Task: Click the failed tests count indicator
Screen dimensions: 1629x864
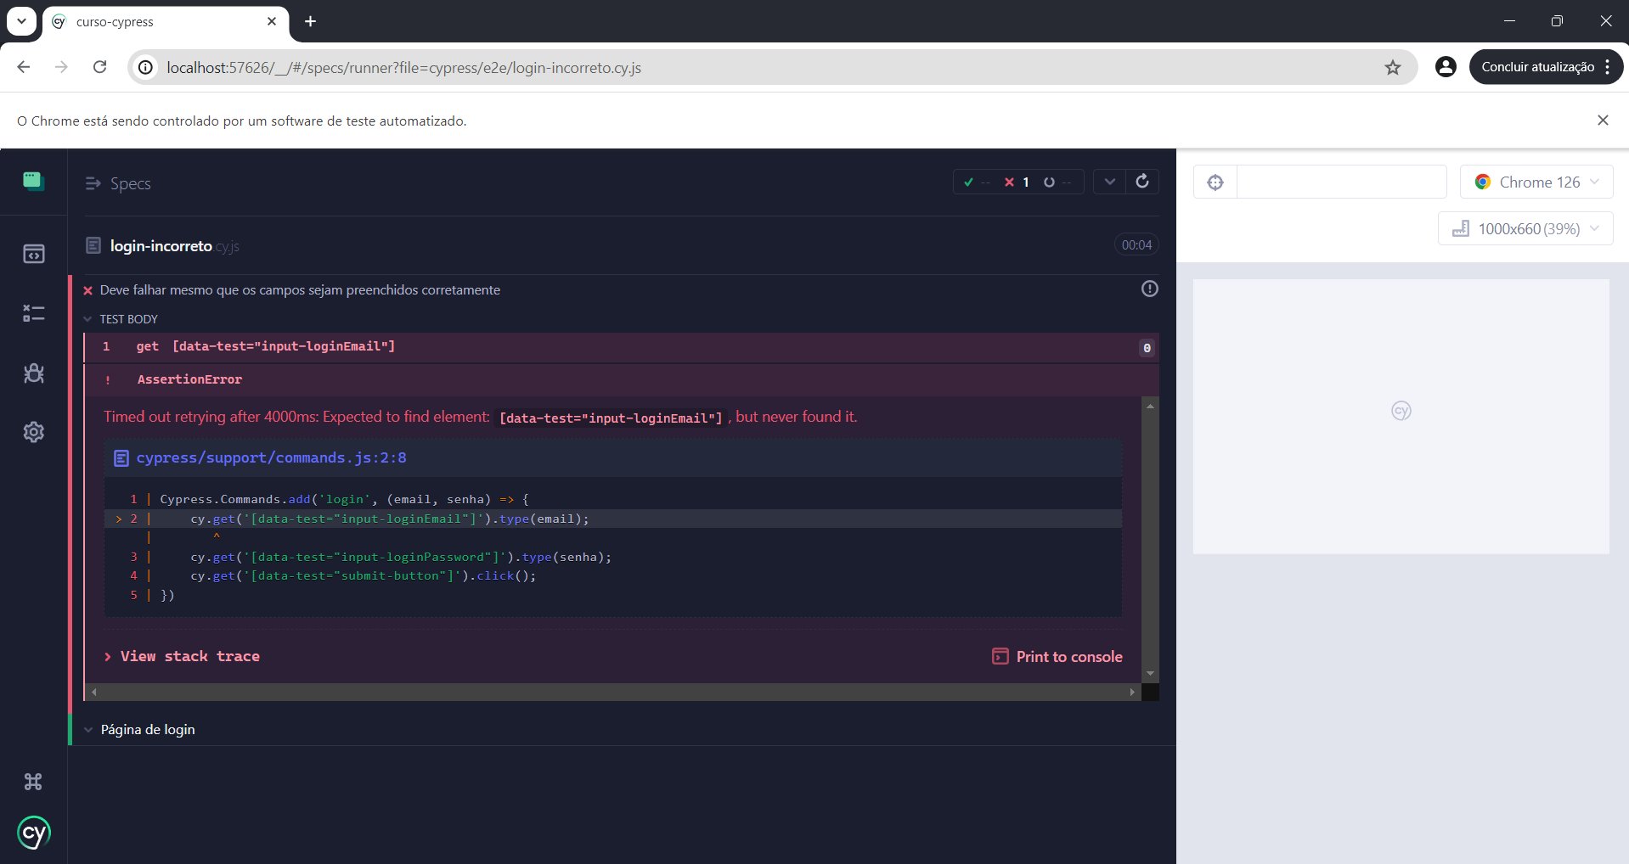Action: 1017,182
